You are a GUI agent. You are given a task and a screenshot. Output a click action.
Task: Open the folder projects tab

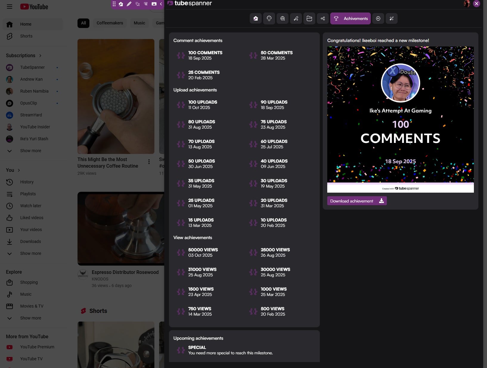tap(309, 18)
